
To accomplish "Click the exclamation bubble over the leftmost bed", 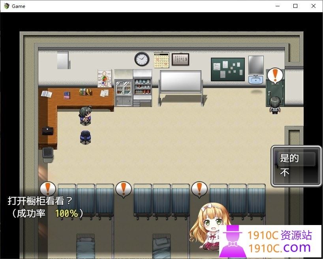I will tap(47, 189).
